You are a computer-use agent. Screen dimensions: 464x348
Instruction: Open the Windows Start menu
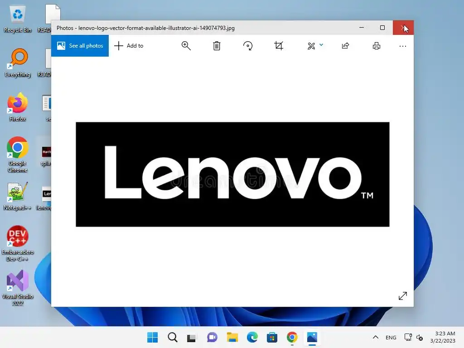click(152, 337)
